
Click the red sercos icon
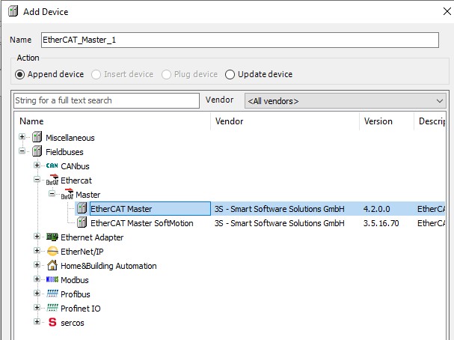pyautogui.click(x=52, y=323)
